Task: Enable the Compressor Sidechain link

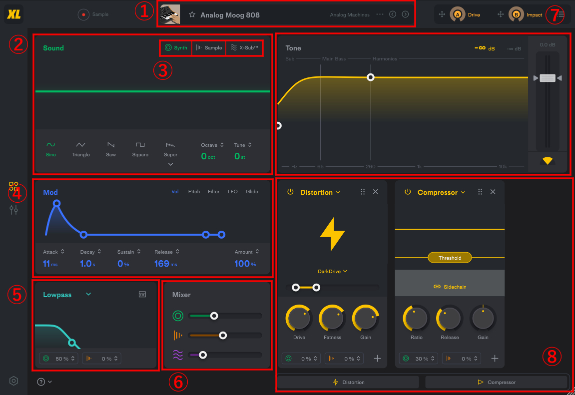Action: (450, 287)
